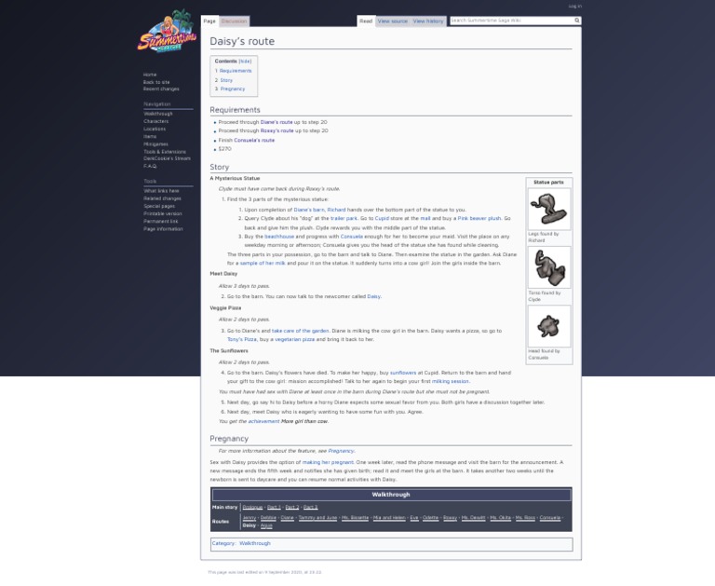Open the F.A.Q. sidebar link
Viewport: 715px width, 586px height.
pyautogui.click(x=150, y=166)
